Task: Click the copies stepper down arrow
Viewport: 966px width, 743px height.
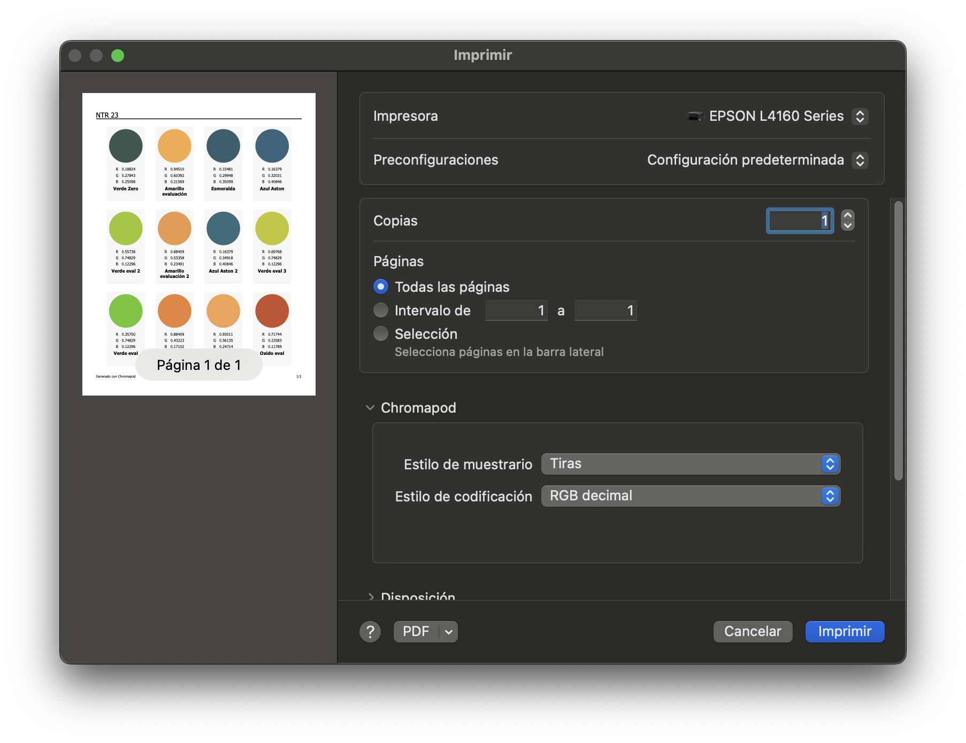Action: tap(847, 226)
